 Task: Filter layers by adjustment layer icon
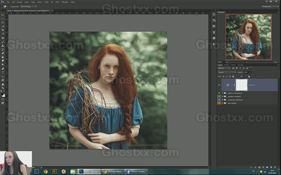click(x=237, y=68)
